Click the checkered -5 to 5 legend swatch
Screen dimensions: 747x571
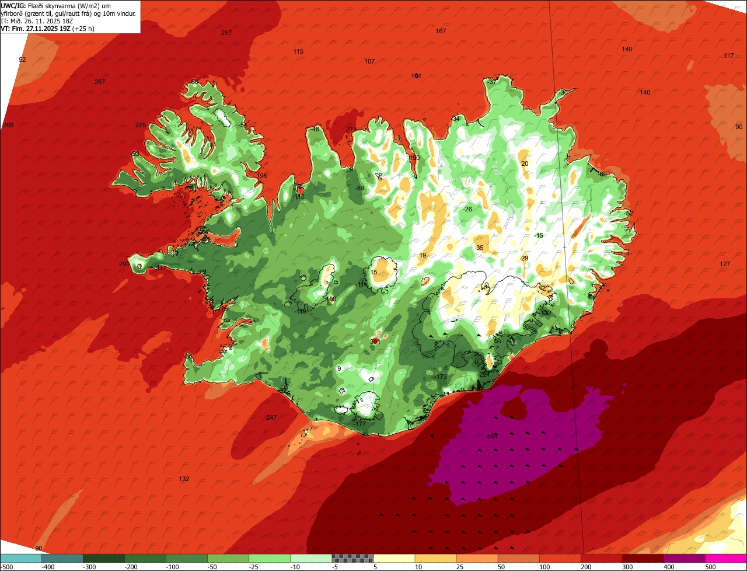[x=352, y=558]
